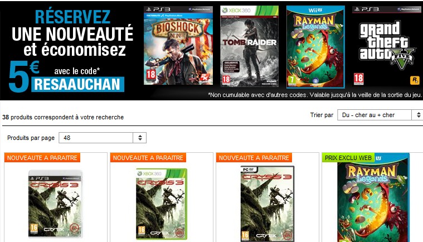The height and width of the screenshot is (242, 423).
Task: Click the products-per-page up-down arrows
Action: click(140, 138)
